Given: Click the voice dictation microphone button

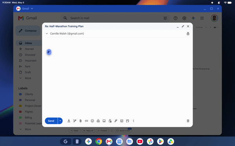Looking at the screenshot, I should pyautogui.click(x=49, y=52).
